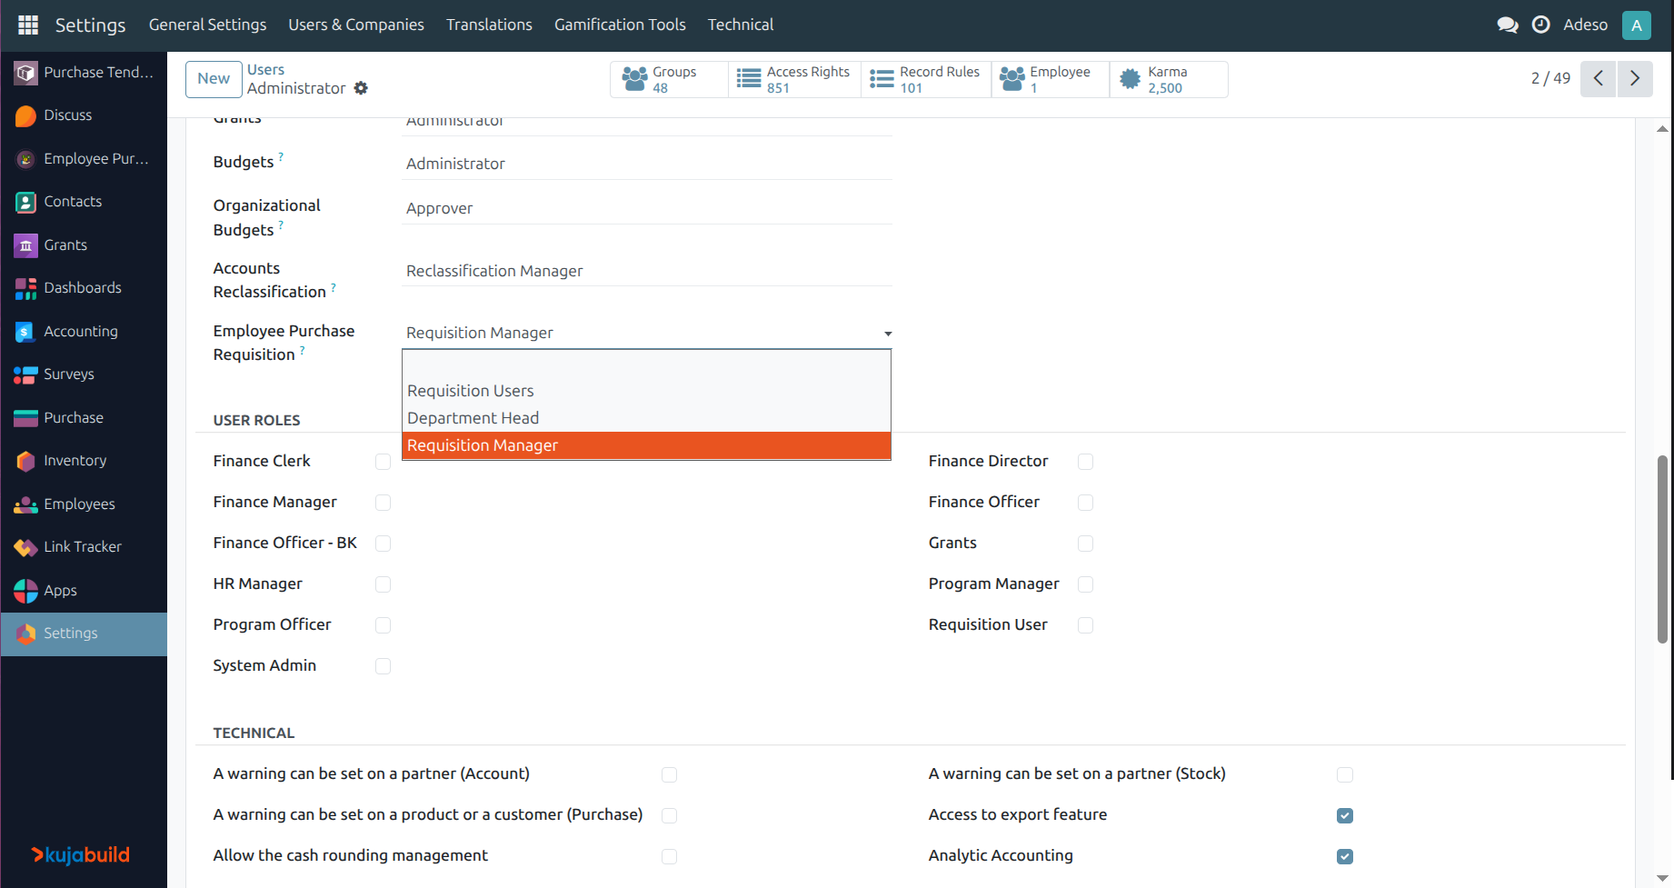Enable the System Admin role checkbox

(x=384, y=666)
